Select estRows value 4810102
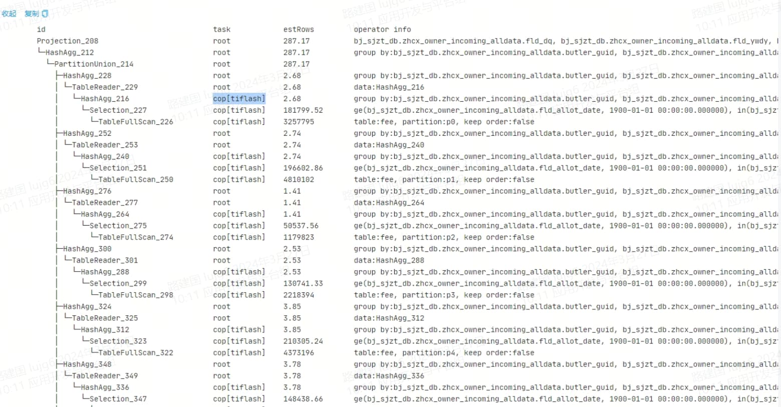 [299, 179]
